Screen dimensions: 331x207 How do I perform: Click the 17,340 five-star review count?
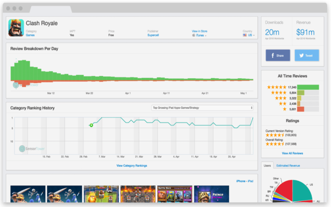pos(292,87)
